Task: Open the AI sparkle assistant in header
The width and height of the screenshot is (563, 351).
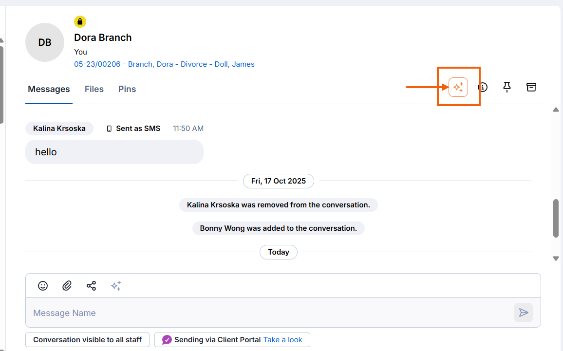Action: click(x=458, y=87)
